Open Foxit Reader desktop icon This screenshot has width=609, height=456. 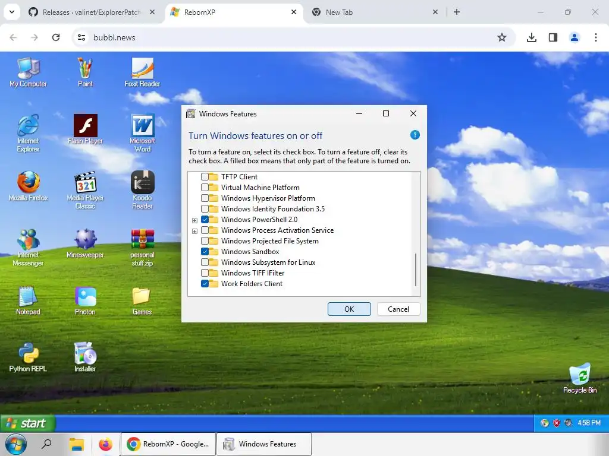point(142,72)
